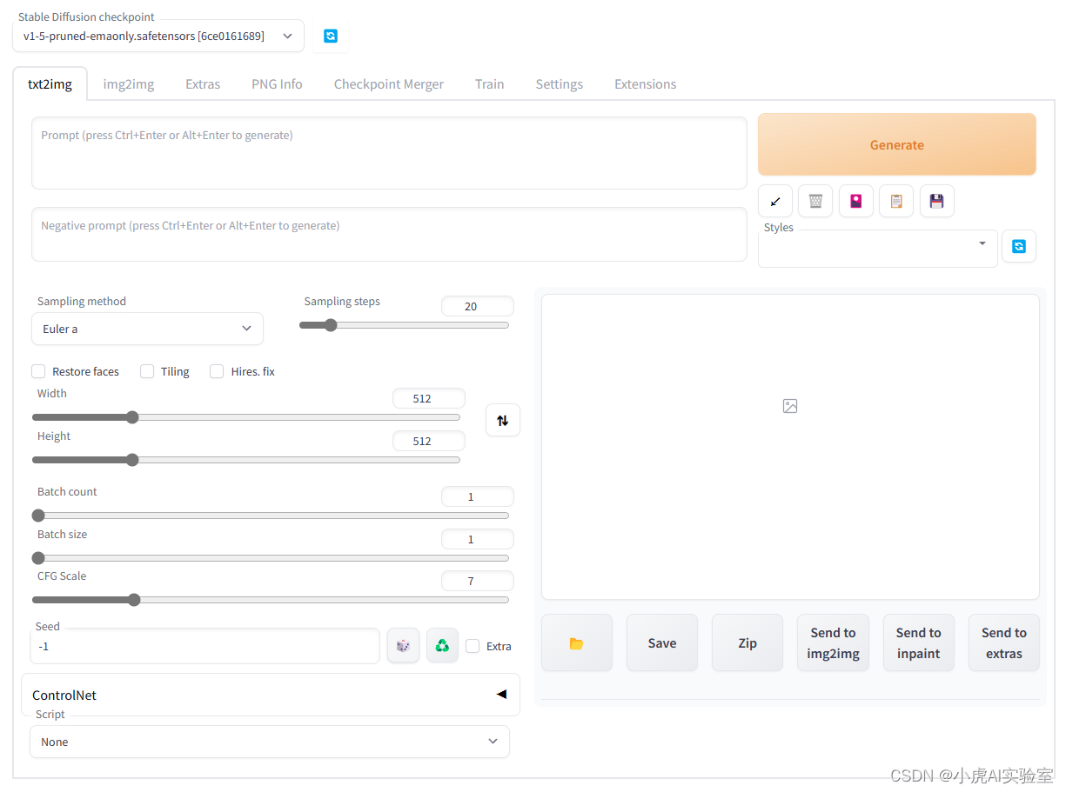Open the Sampling method dropdown
This screenshot has width=1066, height=792.
coord(147,329)
